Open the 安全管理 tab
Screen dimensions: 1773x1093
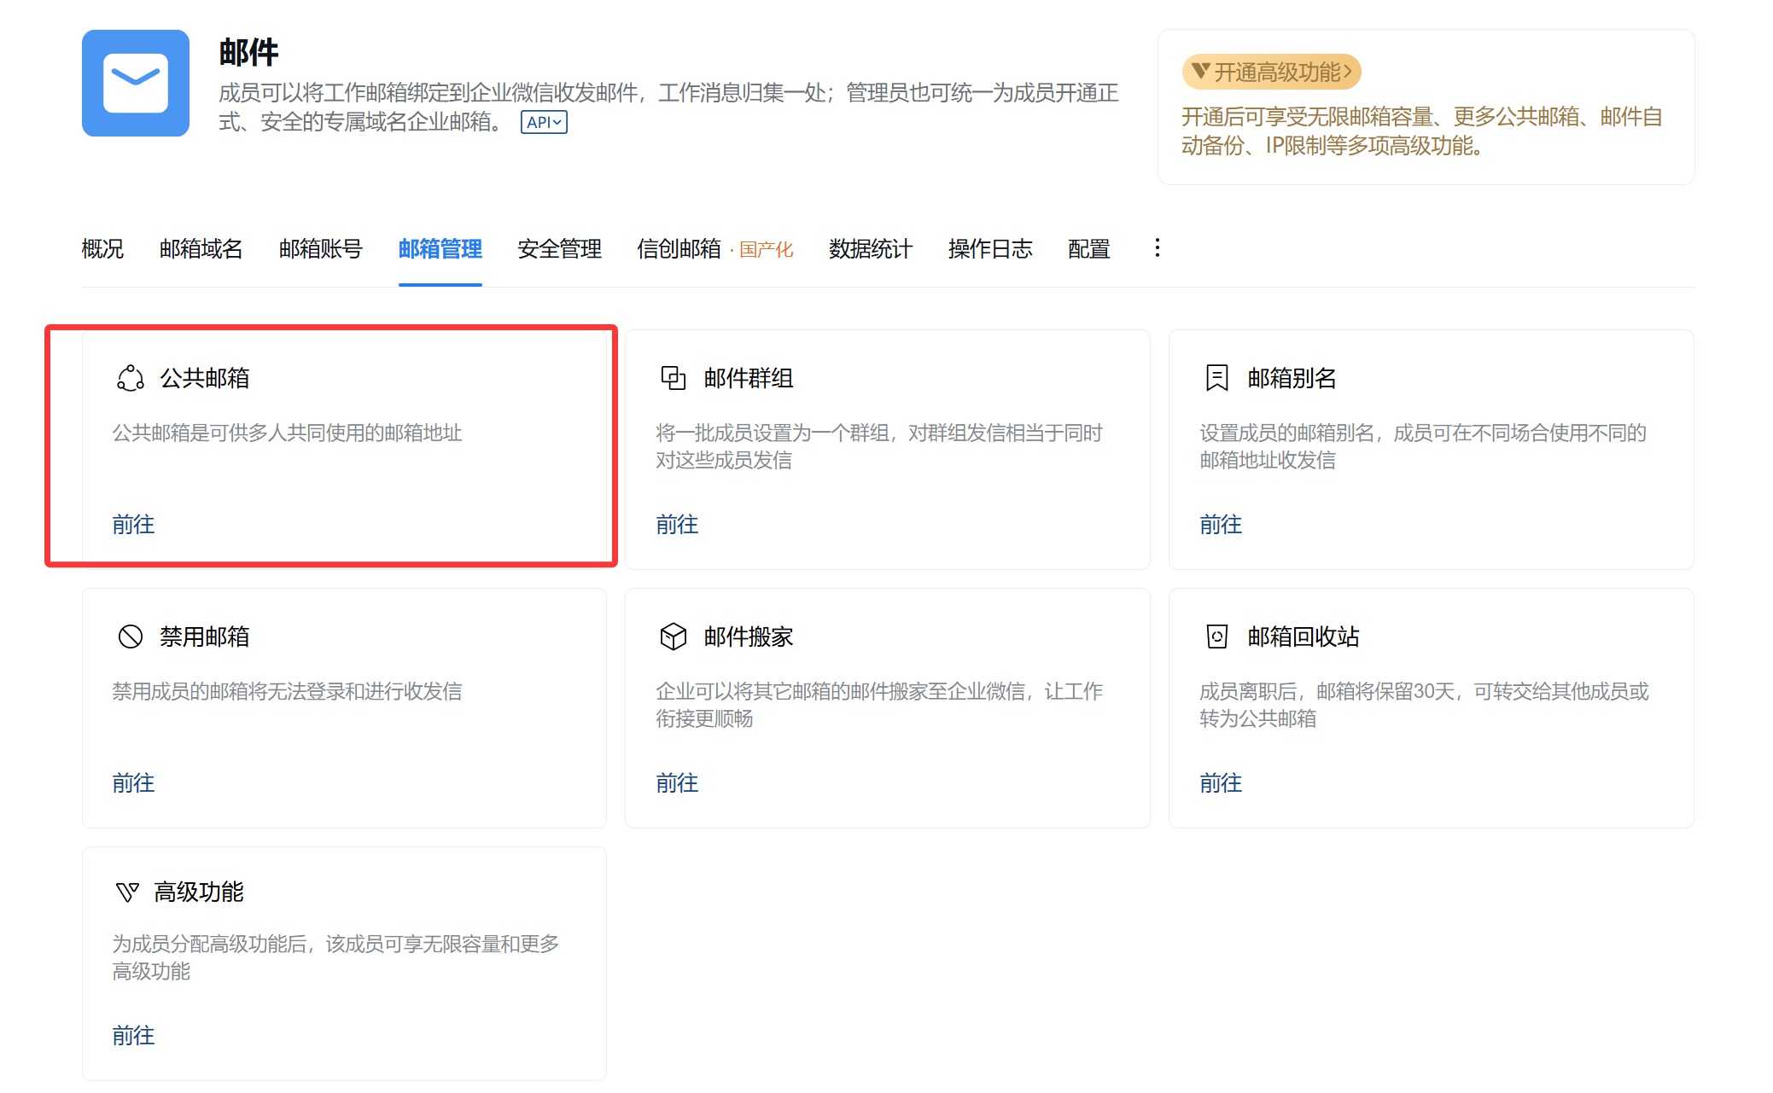[x=559, y=249]
